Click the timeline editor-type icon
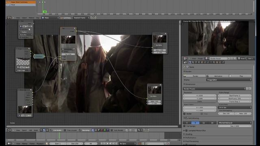 tap(9, 144)
